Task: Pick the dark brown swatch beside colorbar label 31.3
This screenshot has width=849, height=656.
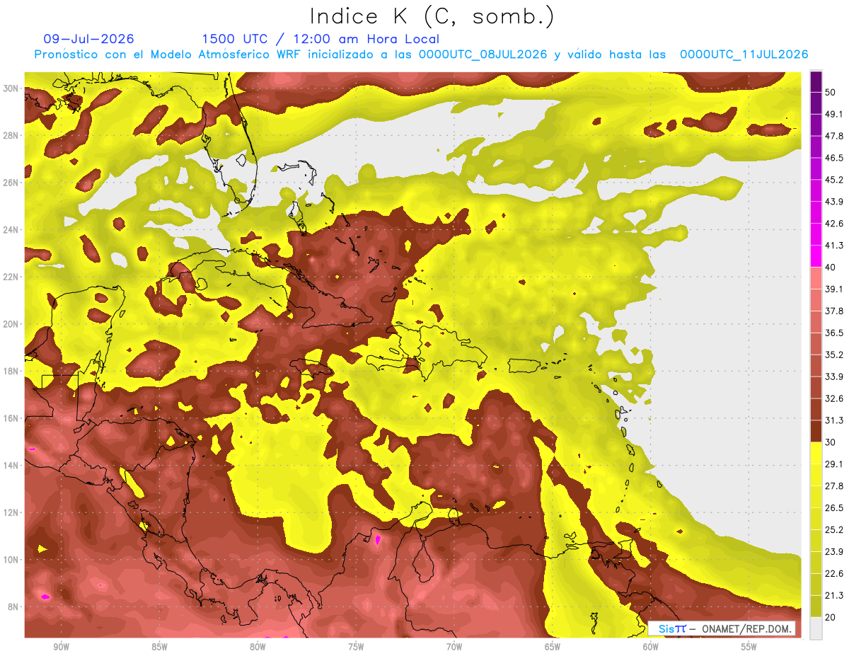Action: (x=816, y=431)
